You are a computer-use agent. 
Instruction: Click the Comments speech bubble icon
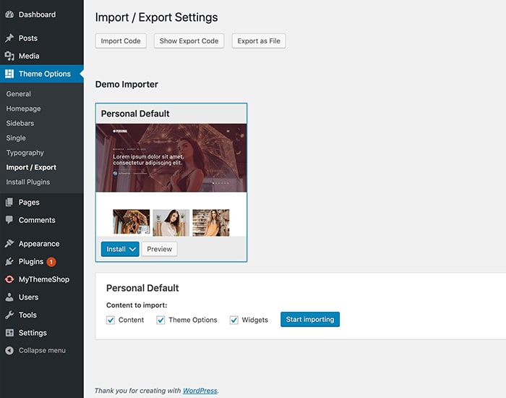9,220
